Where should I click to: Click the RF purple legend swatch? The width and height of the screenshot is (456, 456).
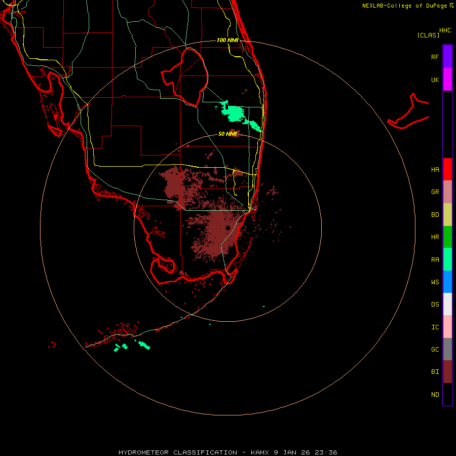[x=447, y=57]
